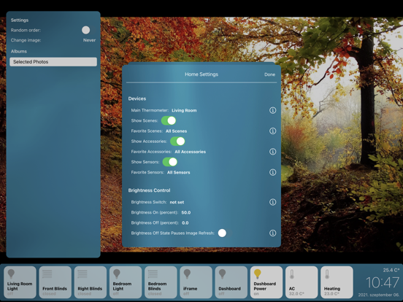Click the Bedroom Light tile label

(x=122, y=286)
